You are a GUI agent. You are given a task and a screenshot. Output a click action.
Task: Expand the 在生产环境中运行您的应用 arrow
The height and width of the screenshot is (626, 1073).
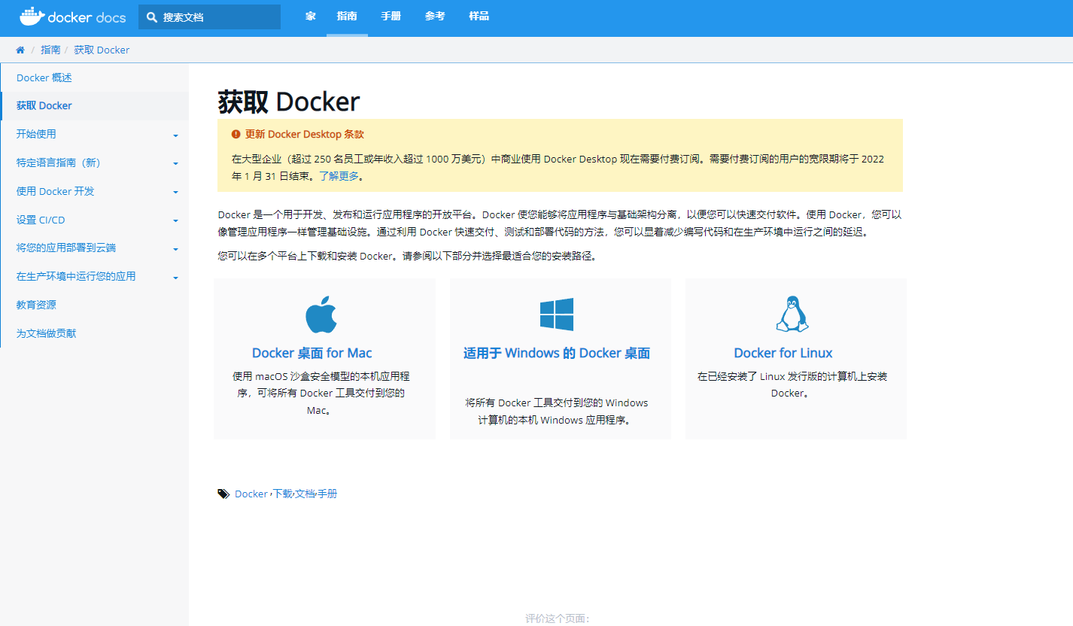pos(175,278)
